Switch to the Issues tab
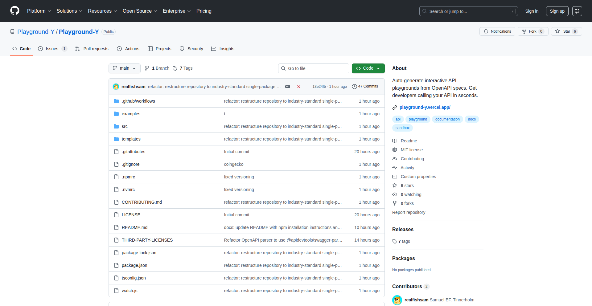This screenshot has width=592, height=306. tap(52, 48)
